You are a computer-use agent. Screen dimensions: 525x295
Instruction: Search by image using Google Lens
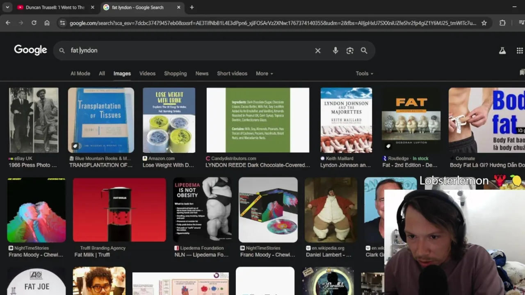350,50
